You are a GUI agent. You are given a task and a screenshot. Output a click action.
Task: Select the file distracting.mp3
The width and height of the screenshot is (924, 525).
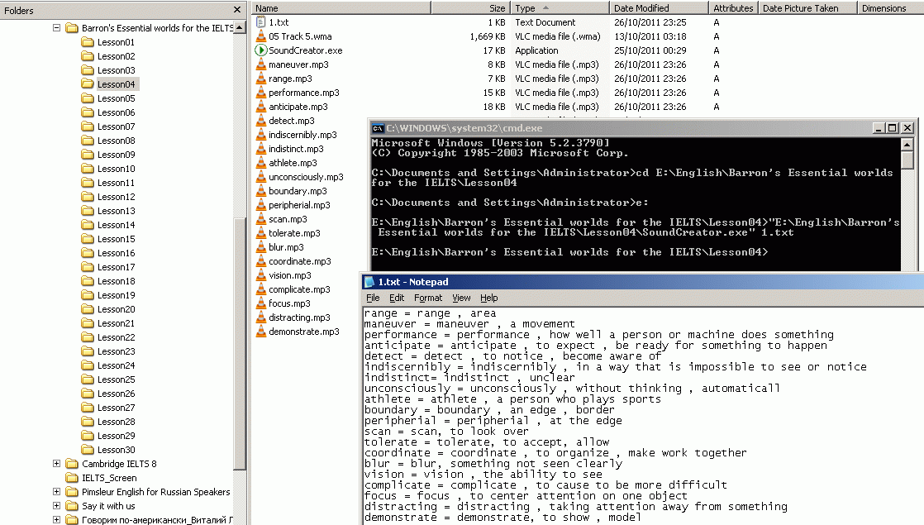pyautogui.click(x=299, y=317)
